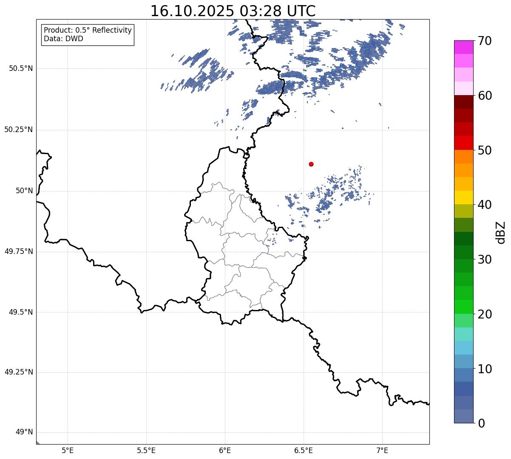Click the "dBZ" colorbar label

tap(501, 232)
